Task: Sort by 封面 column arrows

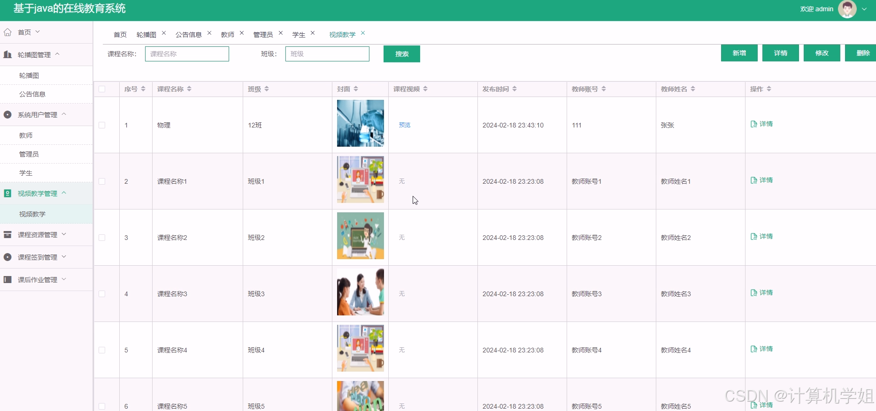Action: pos(356,89)
